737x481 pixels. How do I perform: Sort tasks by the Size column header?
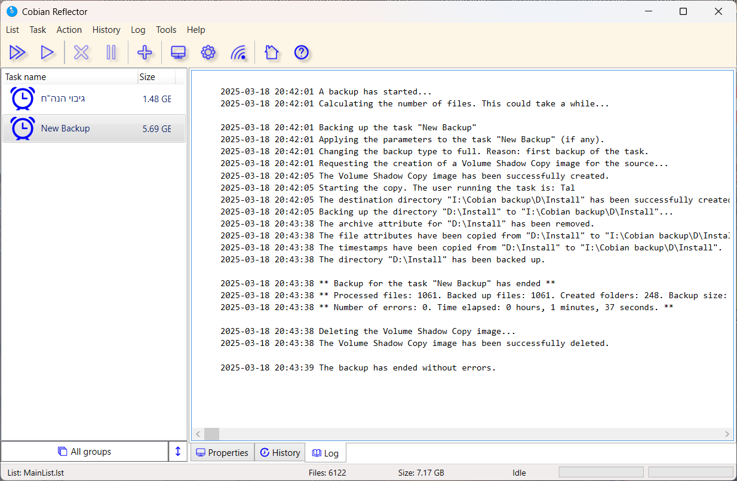click(155, 77)
